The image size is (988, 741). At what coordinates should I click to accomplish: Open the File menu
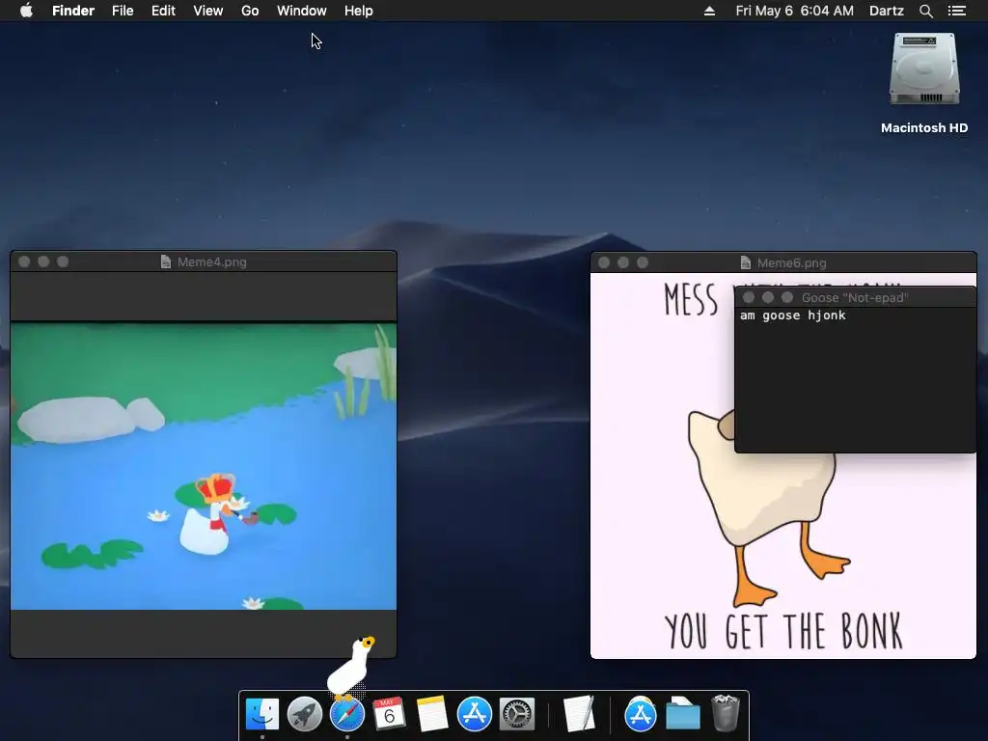click(x=123, y=11)
